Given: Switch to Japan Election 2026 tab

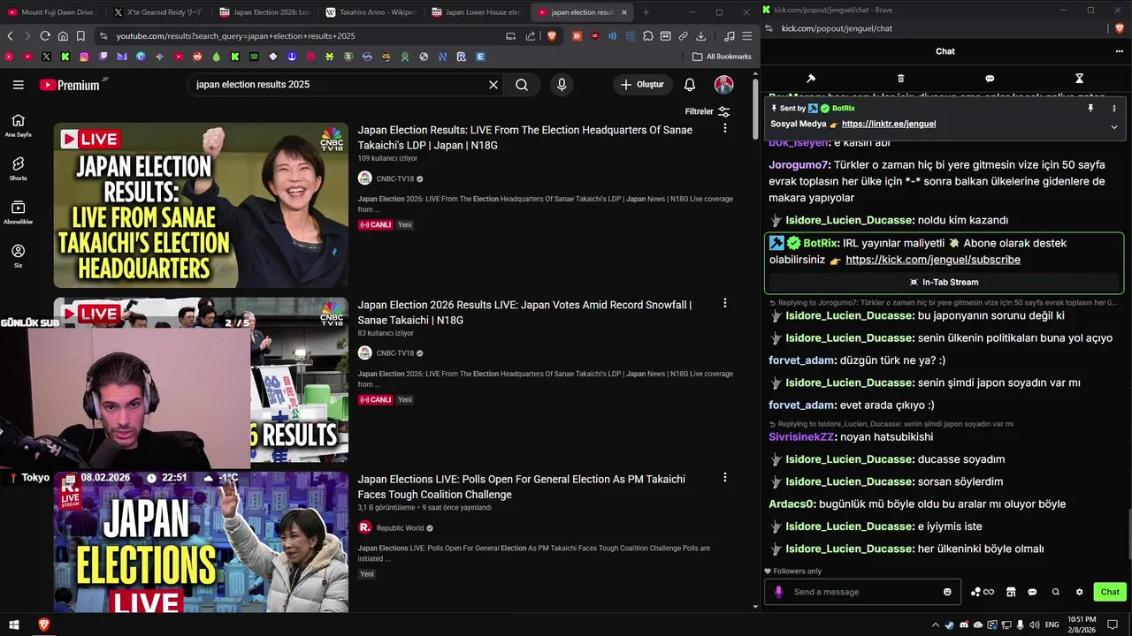Looking at the screenshot, I should (x=264, y=12).
